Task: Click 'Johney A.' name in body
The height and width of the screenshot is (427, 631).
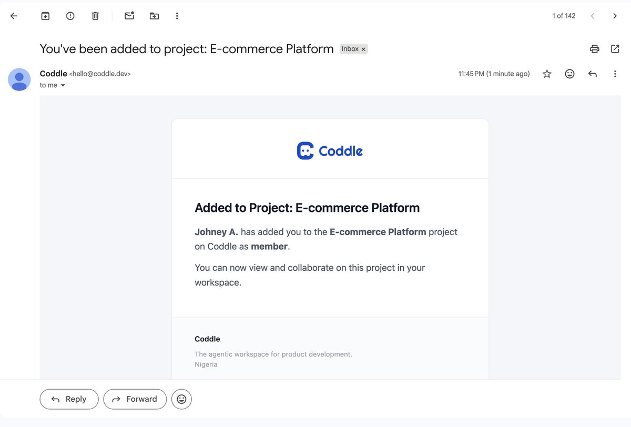Action: (x=216, y=232)
